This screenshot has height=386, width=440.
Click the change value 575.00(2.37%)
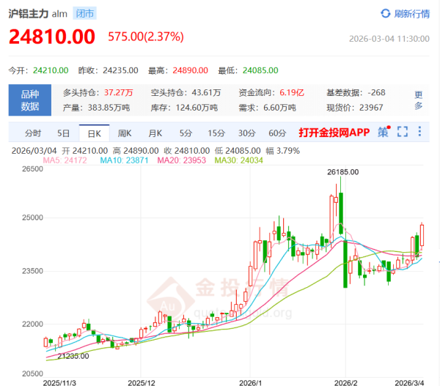[x=146, y=37]
